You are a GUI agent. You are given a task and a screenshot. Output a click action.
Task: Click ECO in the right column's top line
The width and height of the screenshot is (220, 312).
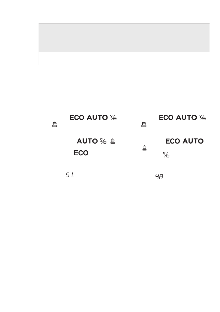[x=166, y=118]
